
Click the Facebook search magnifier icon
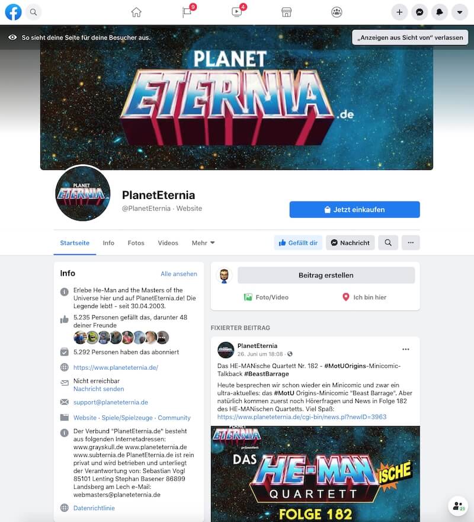coord(33,12)
